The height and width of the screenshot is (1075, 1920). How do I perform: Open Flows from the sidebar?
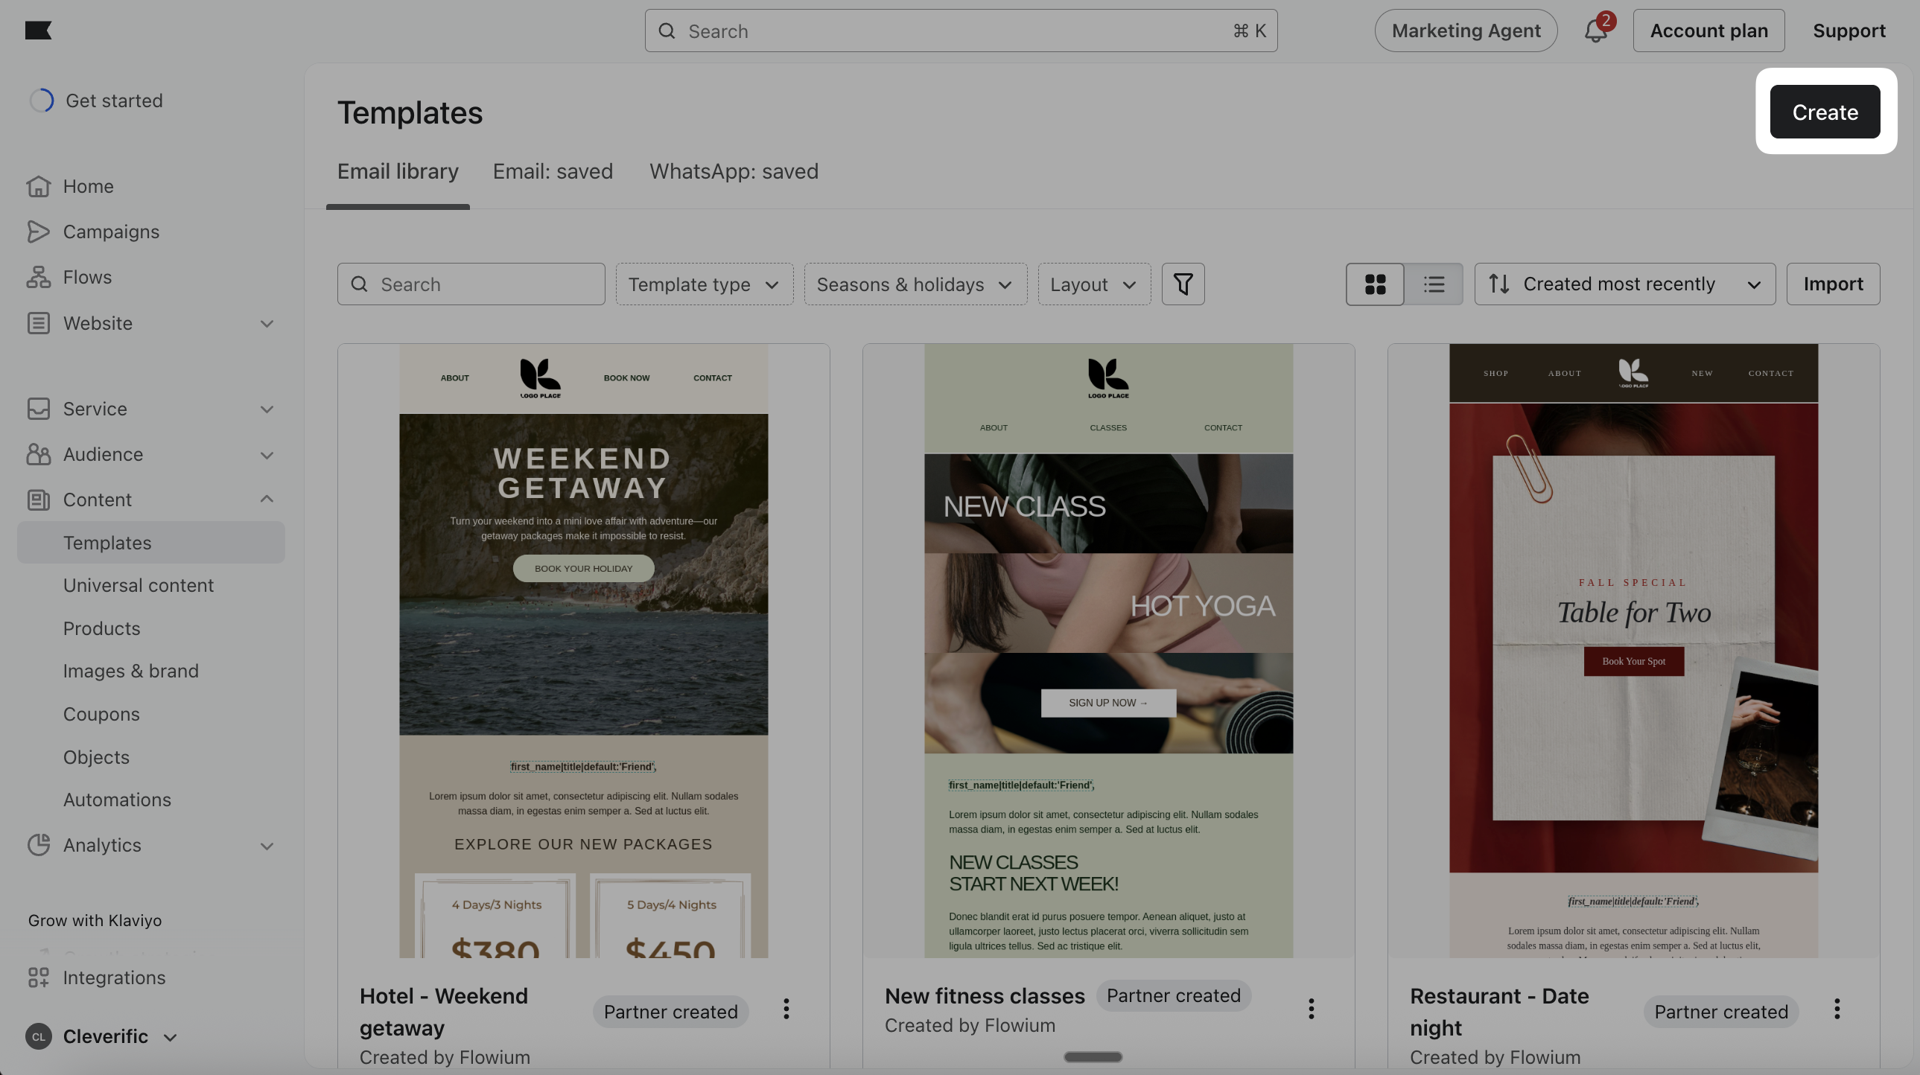coord(87,277)
